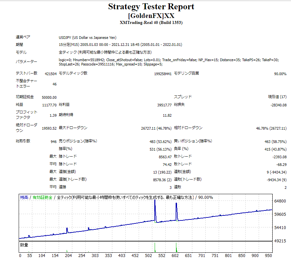Click the 199258441 model ticks value
The image size is (291, 261).
[163, 74]
